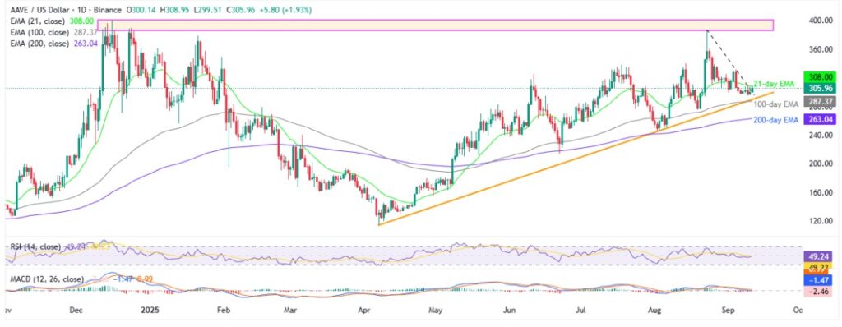Click the 200-day EMA annotation label
Image resolution: width=842 pixels, height=327 pixels.
777,120
